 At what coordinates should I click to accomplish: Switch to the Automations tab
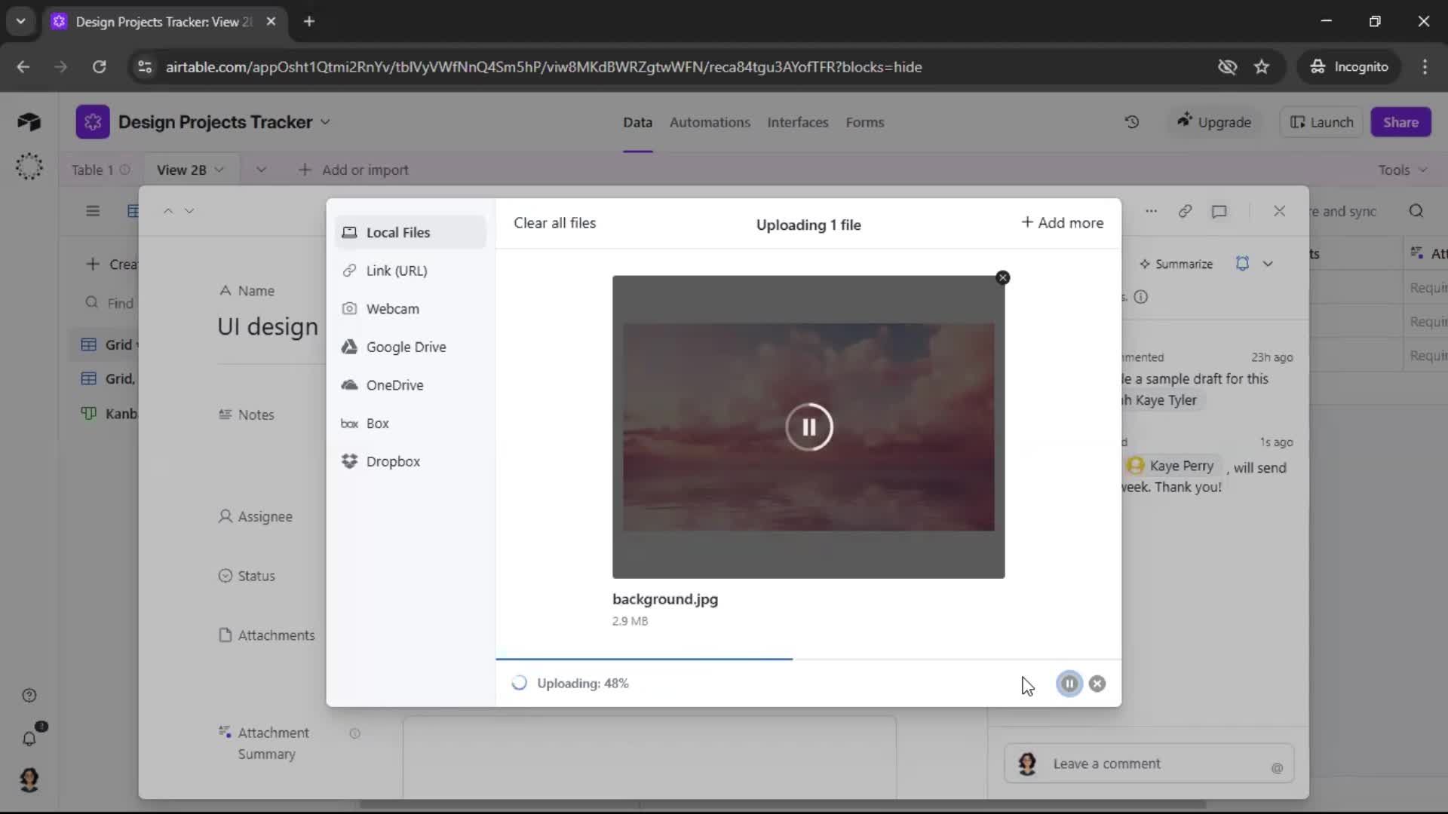tap(710, 122)
